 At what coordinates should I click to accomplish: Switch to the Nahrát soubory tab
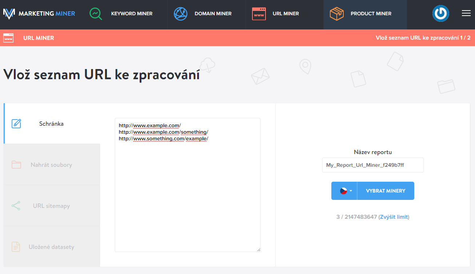pyautogui.click(x=52, y=165)
